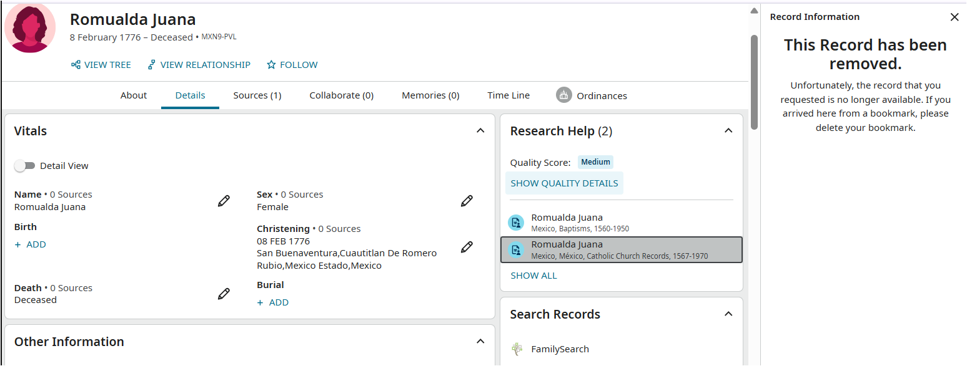Collapse the Search Records section

(728, 314)
